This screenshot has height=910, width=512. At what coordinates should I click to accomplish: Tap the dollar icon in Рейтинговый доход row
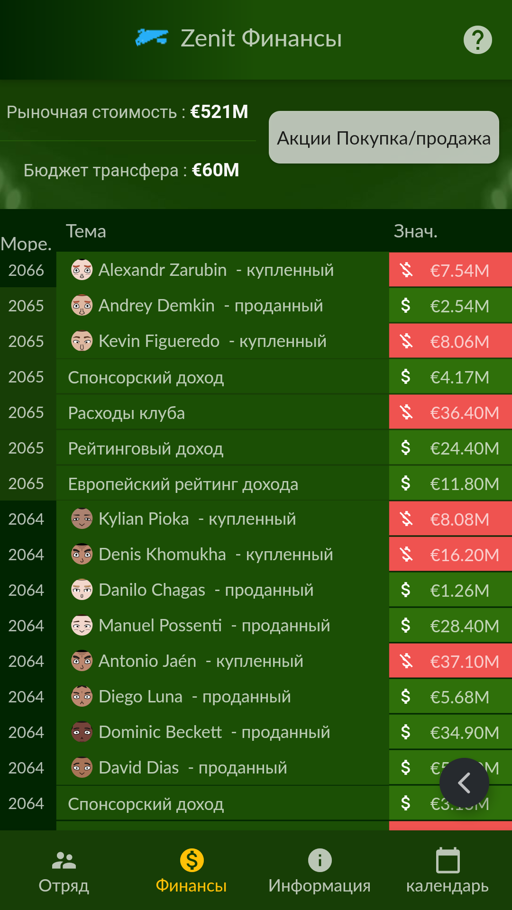coord(406,447)
